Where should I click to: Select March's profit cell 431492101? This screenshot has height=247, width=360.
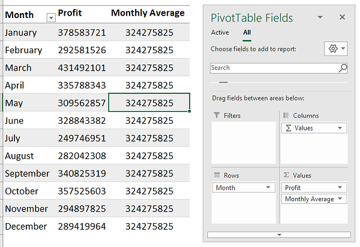pos(82,68)
